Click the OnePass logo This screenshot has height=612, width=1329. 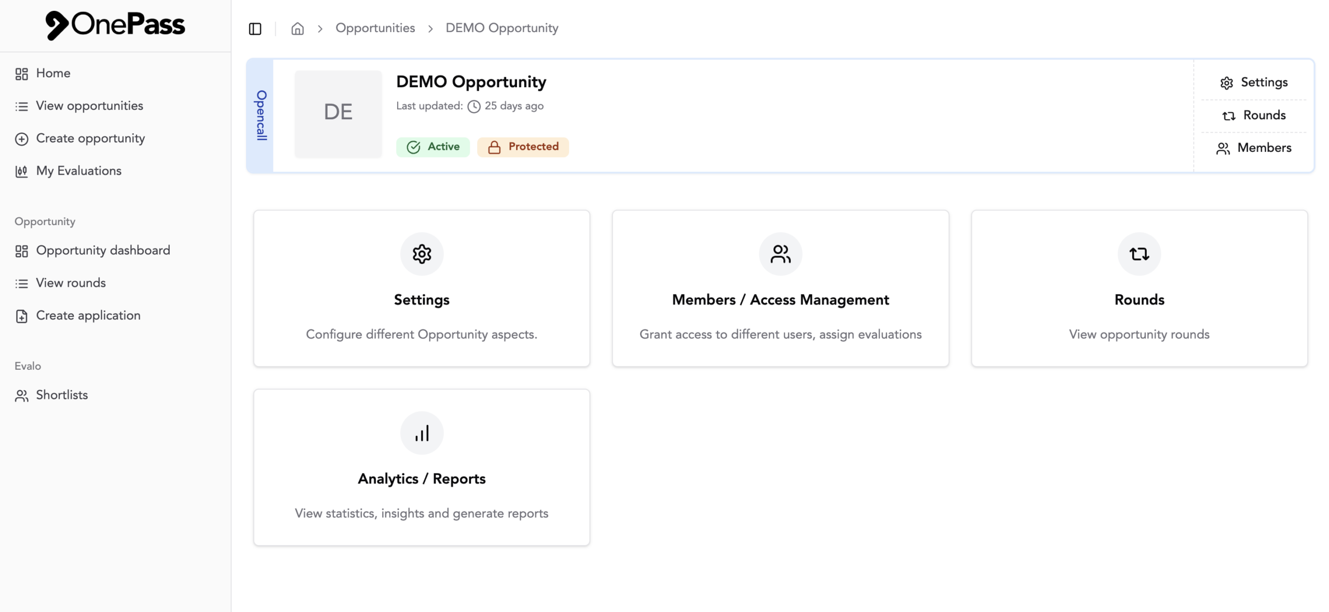[x=115, y=24]
